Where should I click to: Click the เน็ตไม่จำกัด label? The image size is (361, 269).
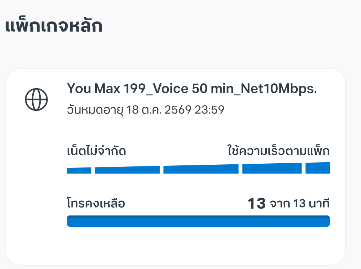point(96,151)
